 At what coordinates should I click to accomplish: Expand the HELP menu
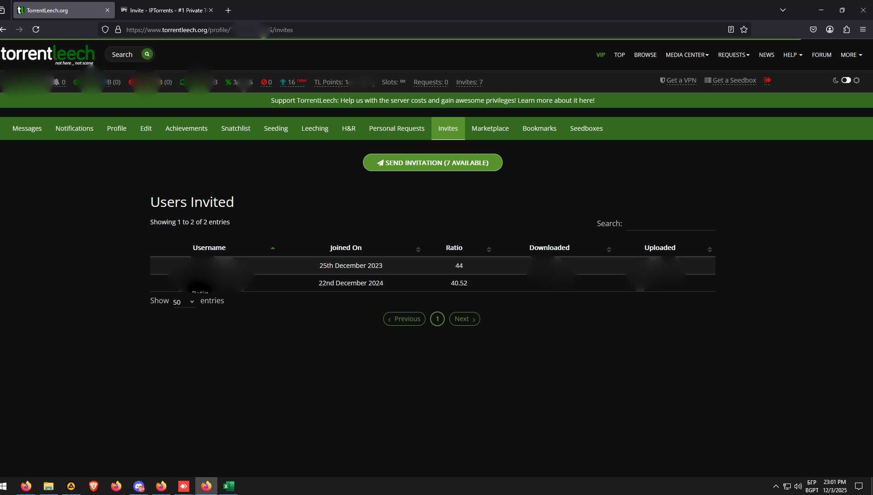(x=793, y=55)
